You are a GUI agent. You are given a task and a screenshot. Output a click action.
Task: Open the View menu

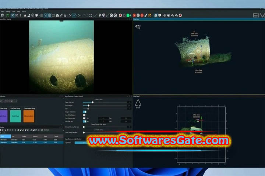(x=2, y=11)
